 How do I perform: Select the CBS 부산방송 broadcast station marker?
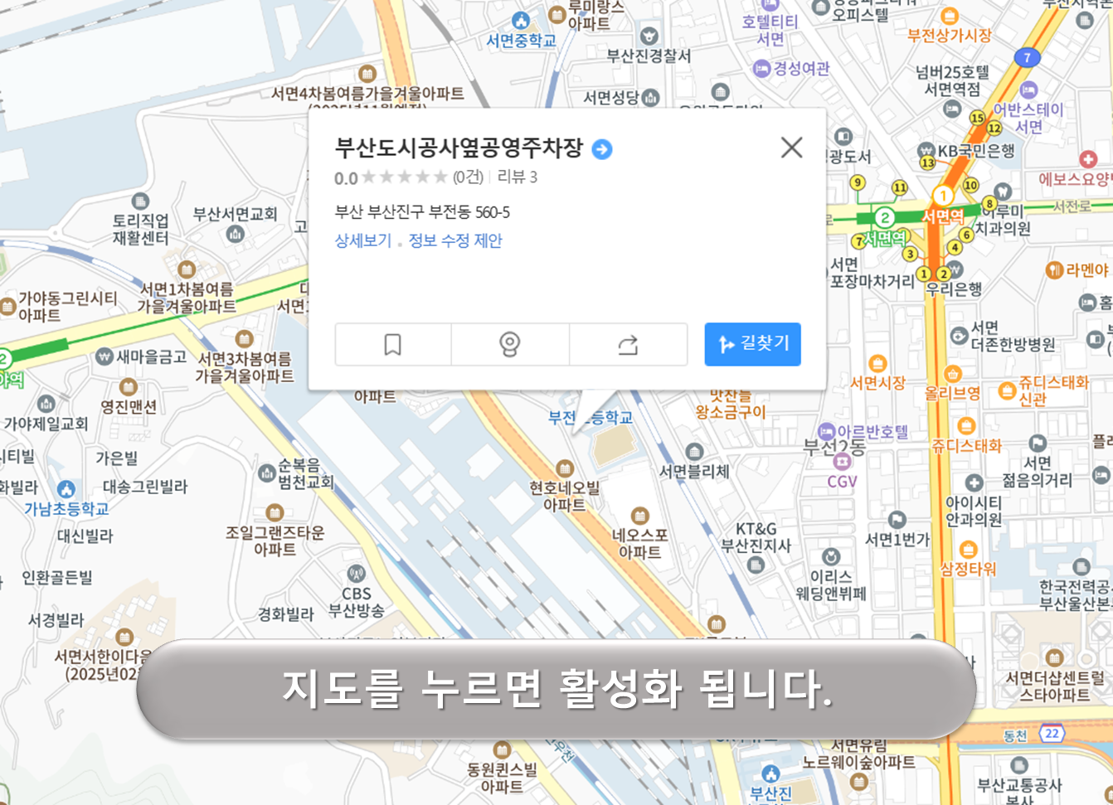point(356,572)
